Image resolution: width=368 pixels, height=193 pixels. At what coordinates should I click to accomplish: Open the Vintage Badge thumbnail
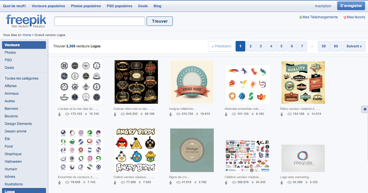tap(192, 82)
